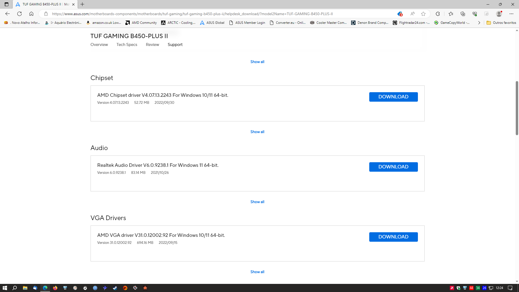Click Show all above the Chipset section

click(257, 62)
